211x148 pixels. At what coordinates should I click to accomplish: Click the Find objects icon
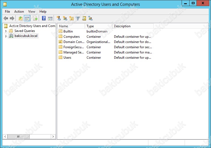[x=84, y=18]
